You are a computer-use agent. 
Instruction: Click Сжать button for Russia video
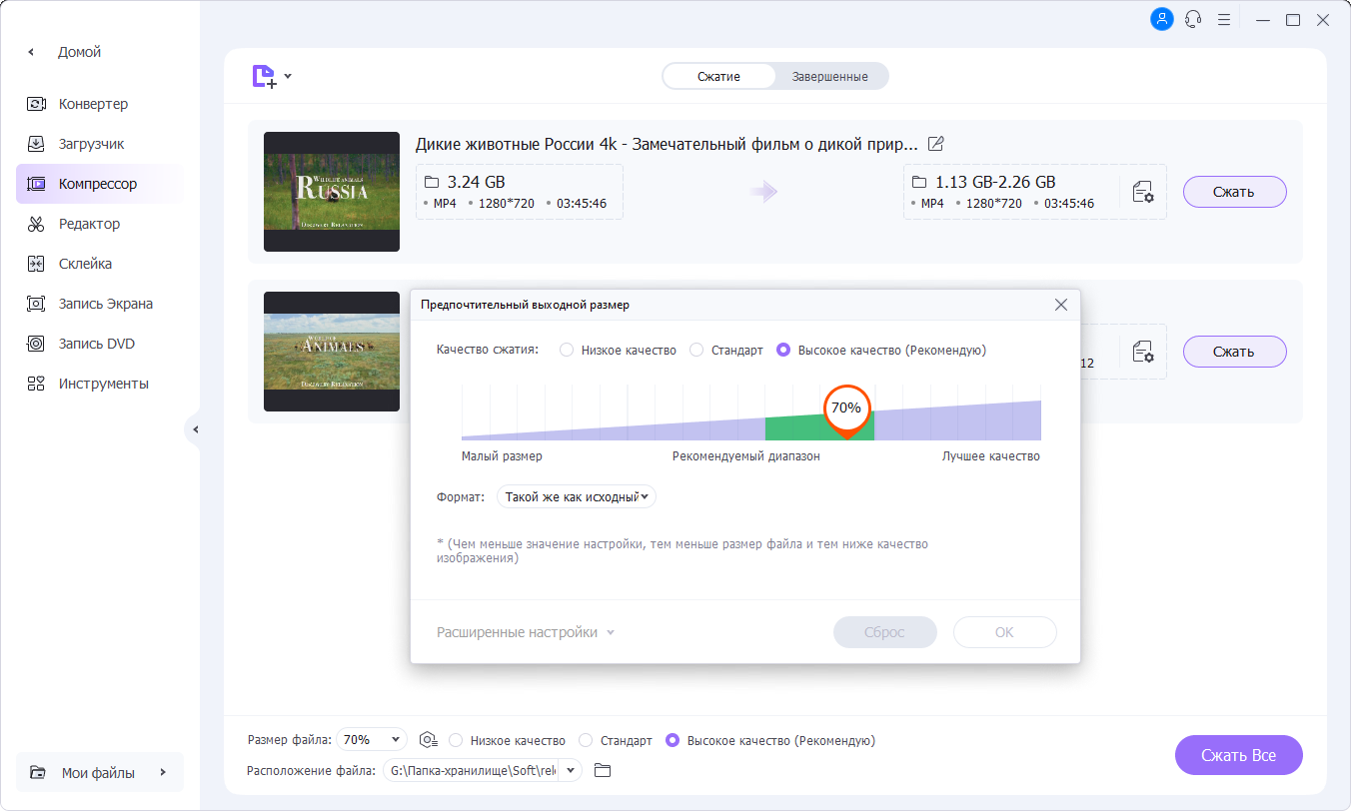coord(1234,192)
